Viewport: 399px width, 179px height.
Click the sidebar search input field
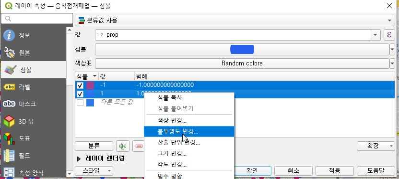click(x=37, y=19)
